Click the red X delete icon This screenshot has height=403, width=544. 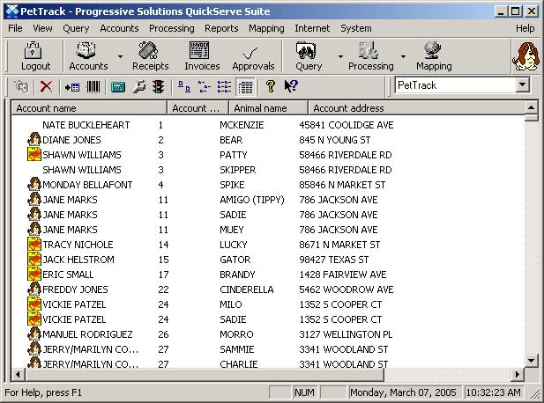point(46,86)
